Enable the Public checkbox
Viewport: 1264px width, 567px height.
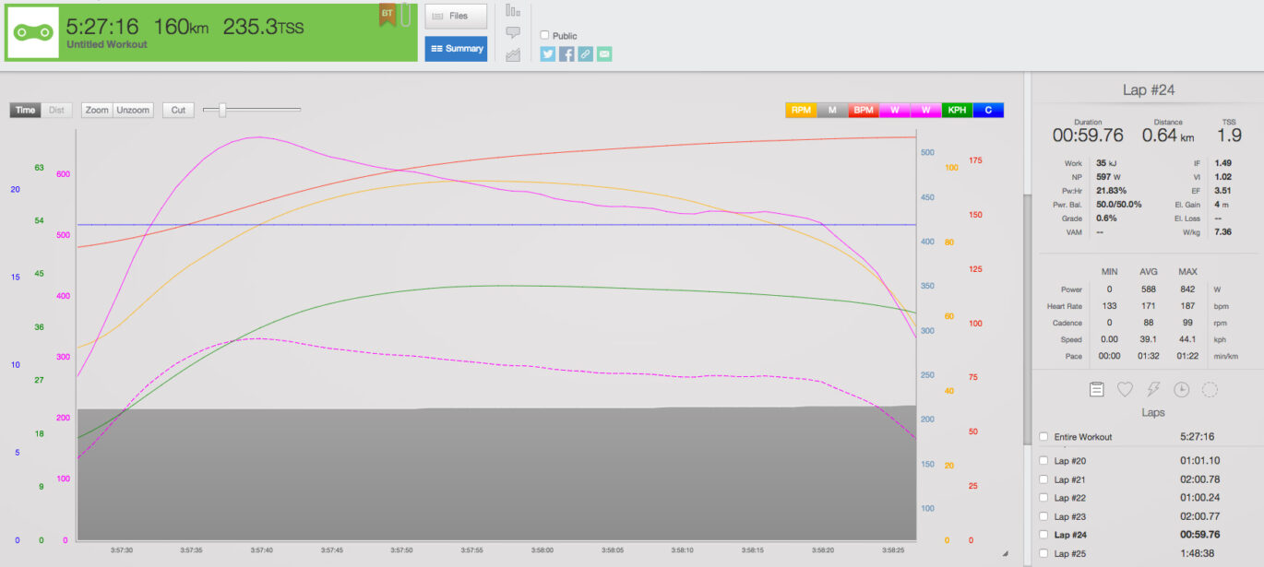(544, 35)
